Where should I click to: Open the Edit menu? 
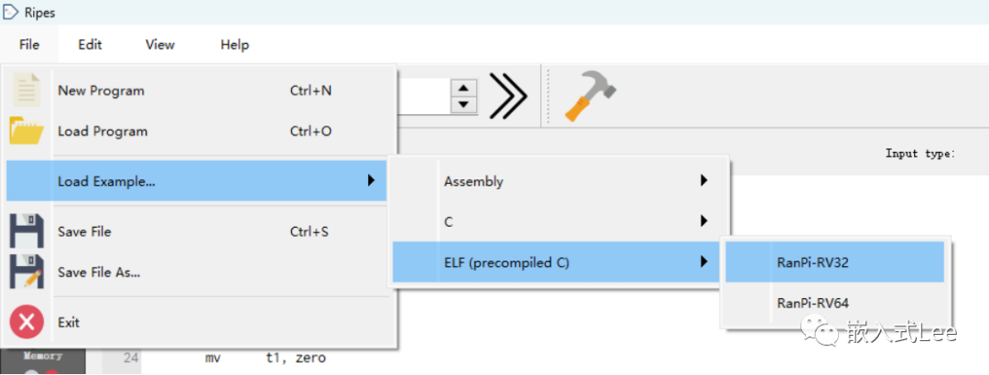pyautogui.click(x=90, y=44)
